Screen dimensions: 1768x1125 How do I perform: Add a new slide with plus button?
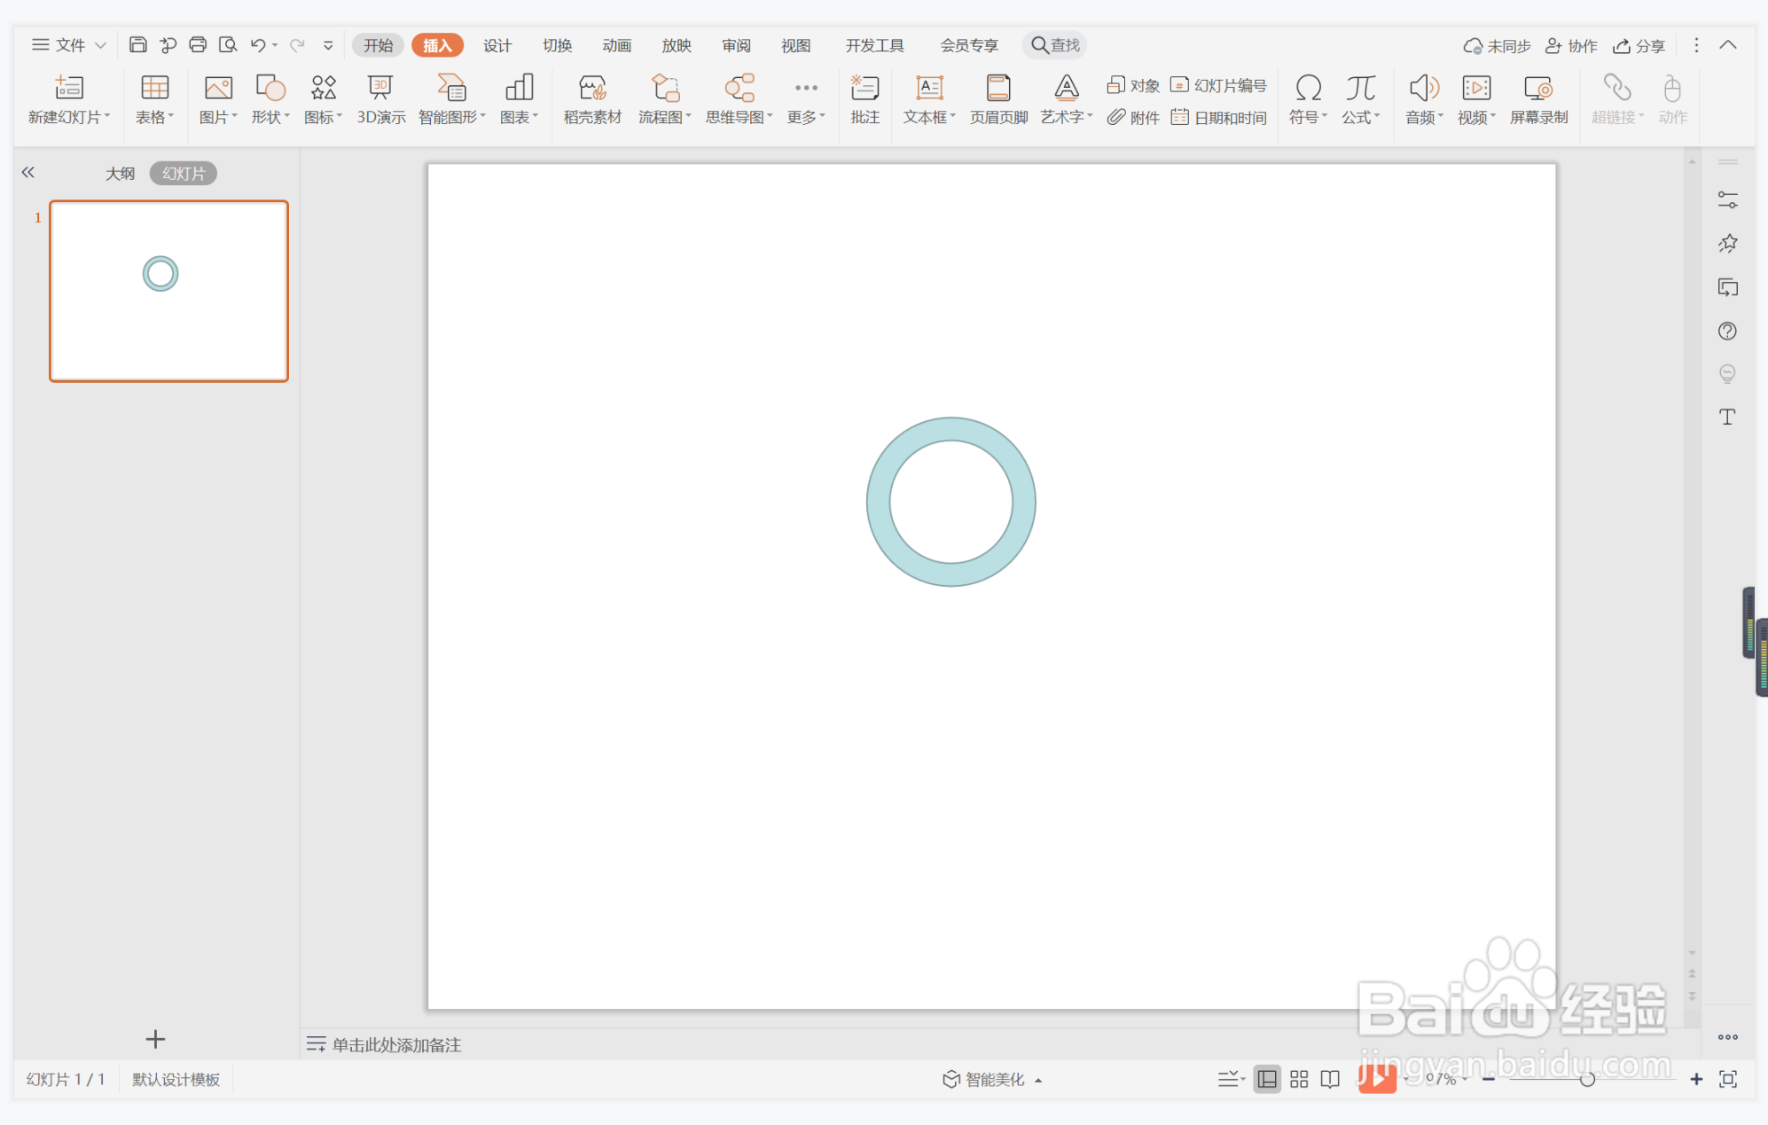coord(155,1039)
